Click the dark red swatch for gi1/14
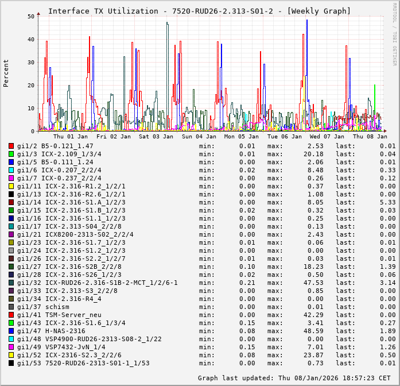 (x=11, y=202)
